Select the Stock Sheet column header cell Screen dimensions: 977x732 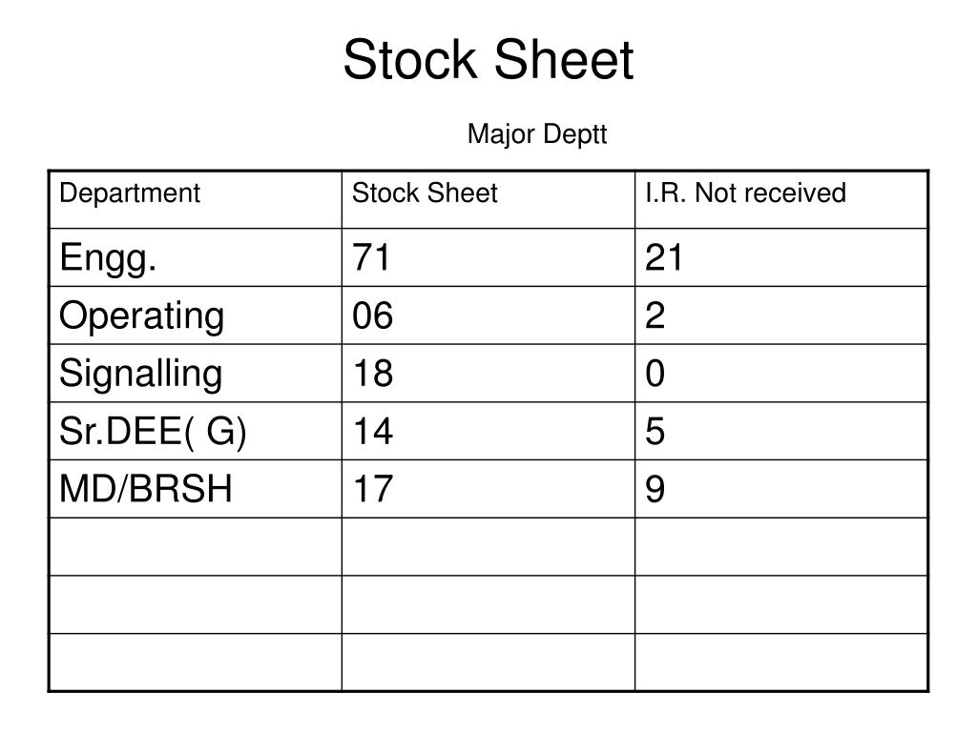pos(488,199)
